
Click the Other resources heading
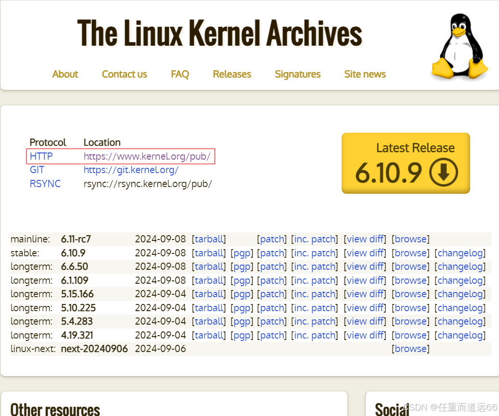point(55,409)
